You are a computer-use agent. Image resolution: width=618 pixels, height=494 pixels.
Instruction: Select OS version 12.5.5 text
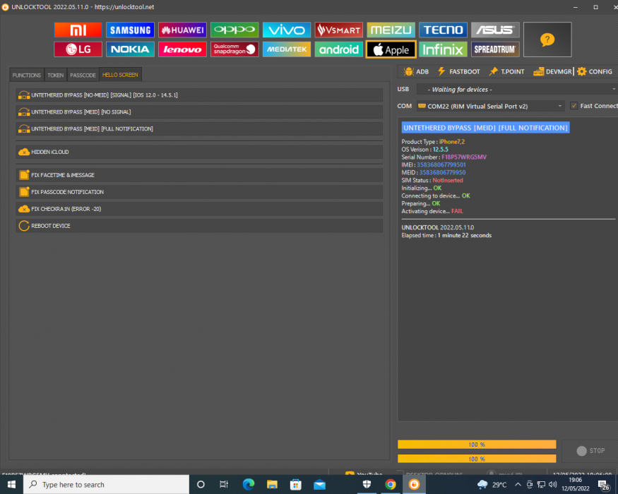[440, 150]
